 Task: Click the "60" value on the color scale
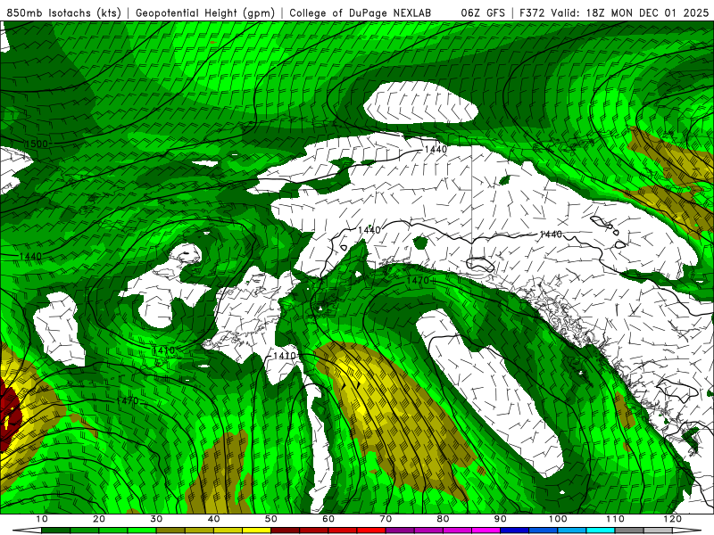click(x=328, y=519)
